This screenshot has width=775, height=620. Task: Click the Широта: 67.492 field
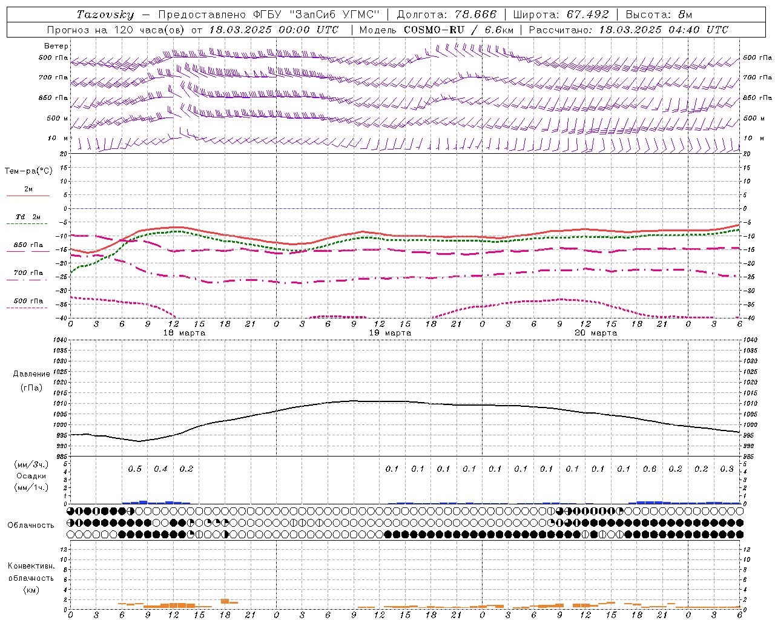[x=561, y=15]
